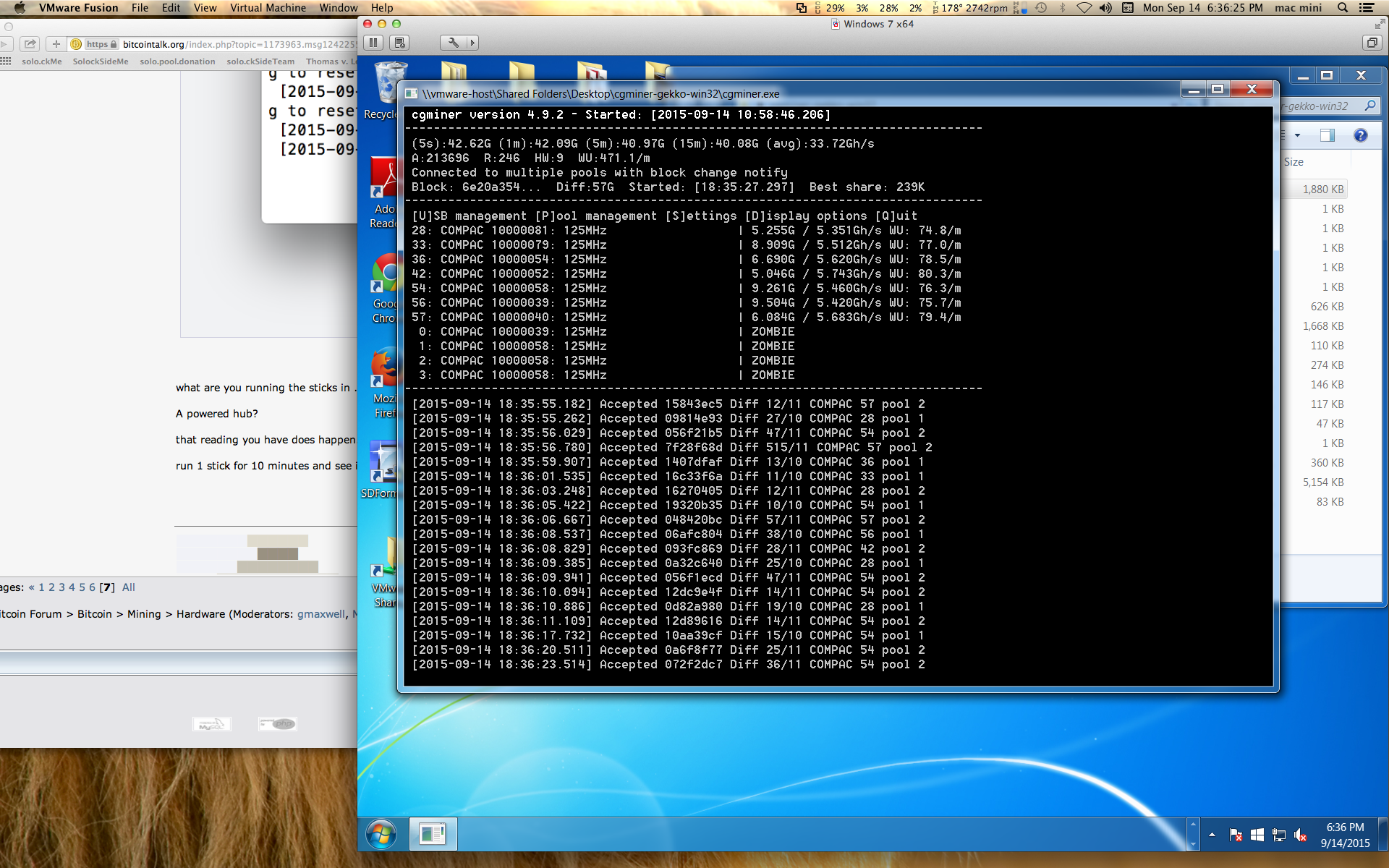The width and height of the screenshot is (1389, 868).
Task: Click macOS volume menu bar icon
Action: (1105, 8)
